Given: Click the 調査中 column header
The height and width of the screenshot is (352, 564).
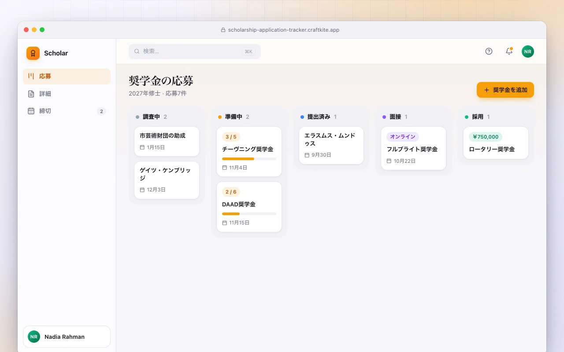Looking at the screenshot, I should pyautogui.click(x=151, y=117).
